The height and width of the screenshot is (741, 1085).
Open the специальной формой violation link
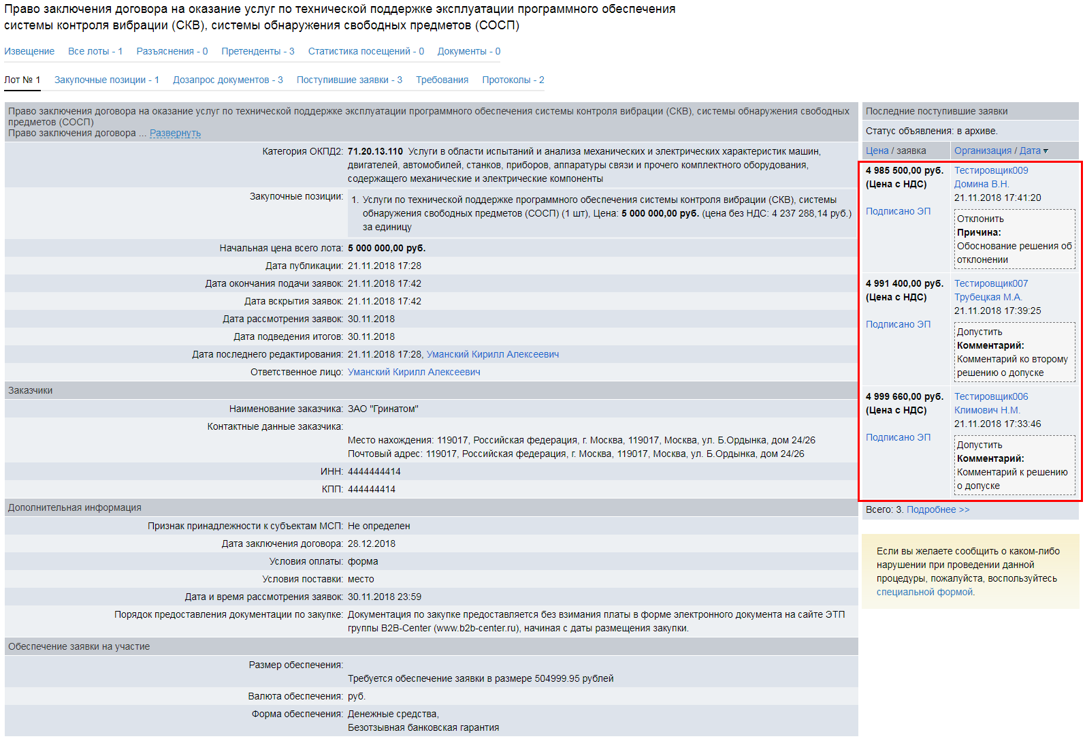(x=924, y=593)
